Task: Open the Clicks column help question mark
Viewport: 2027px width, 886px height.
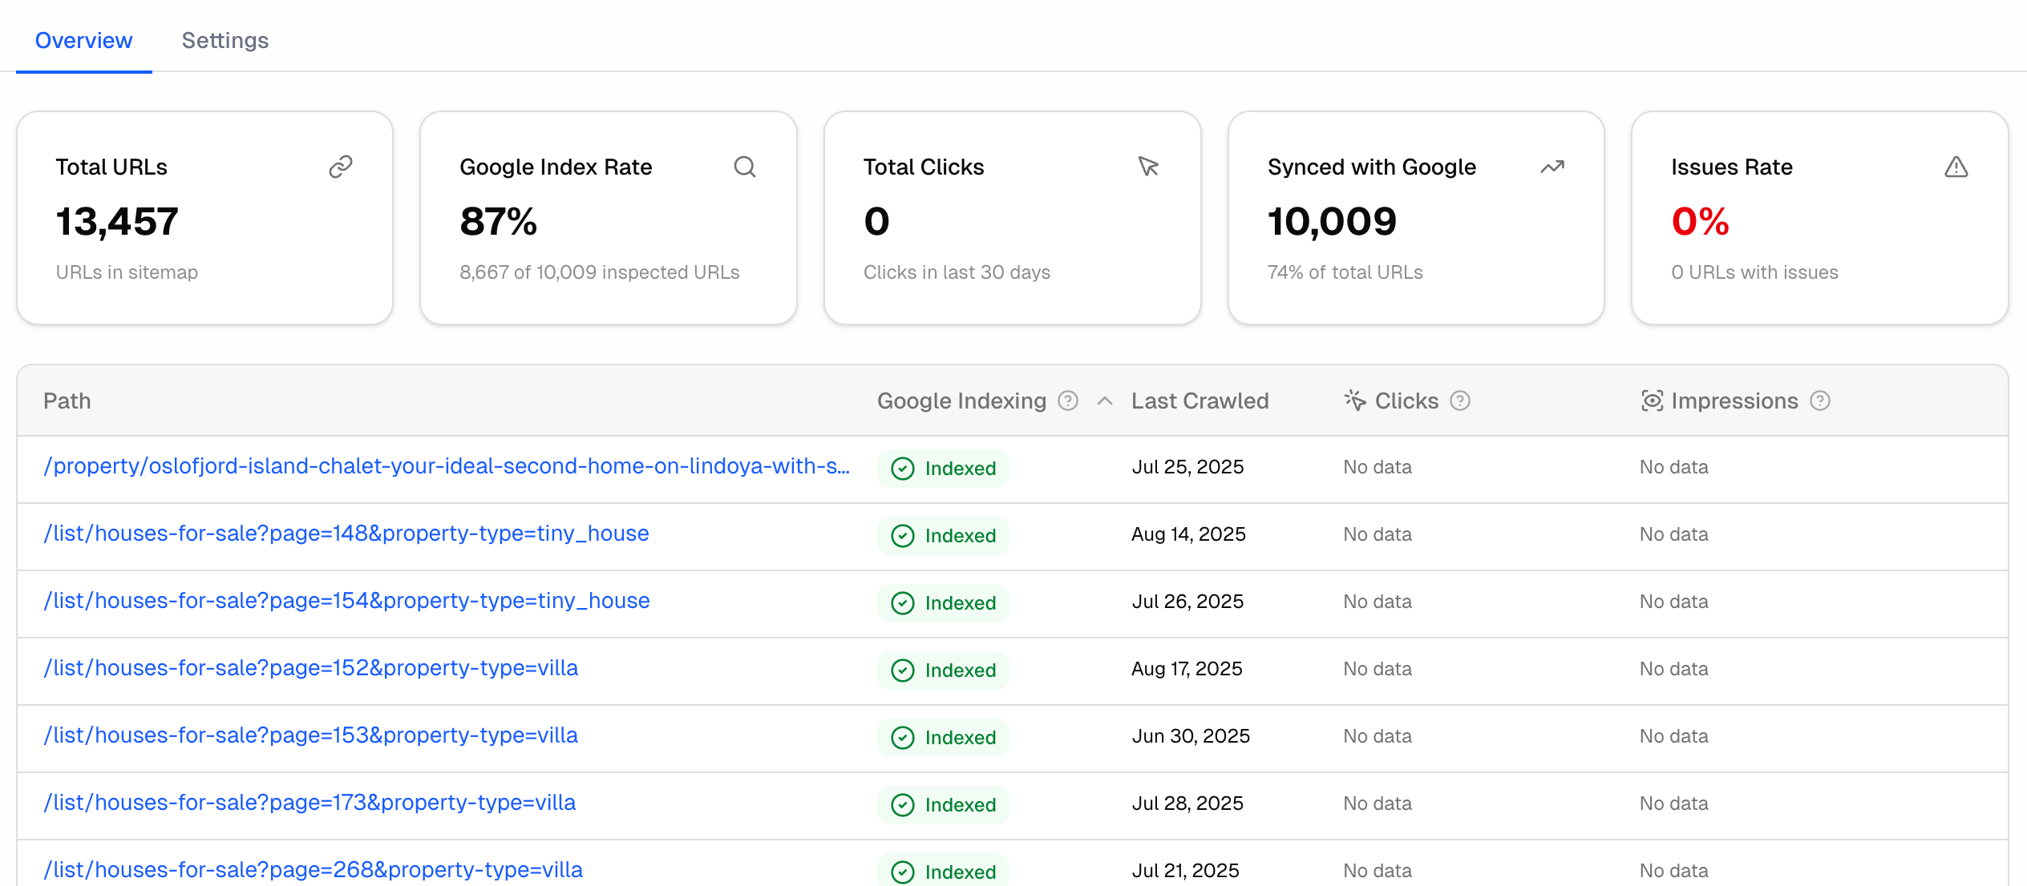Action: pos(1460,401)
